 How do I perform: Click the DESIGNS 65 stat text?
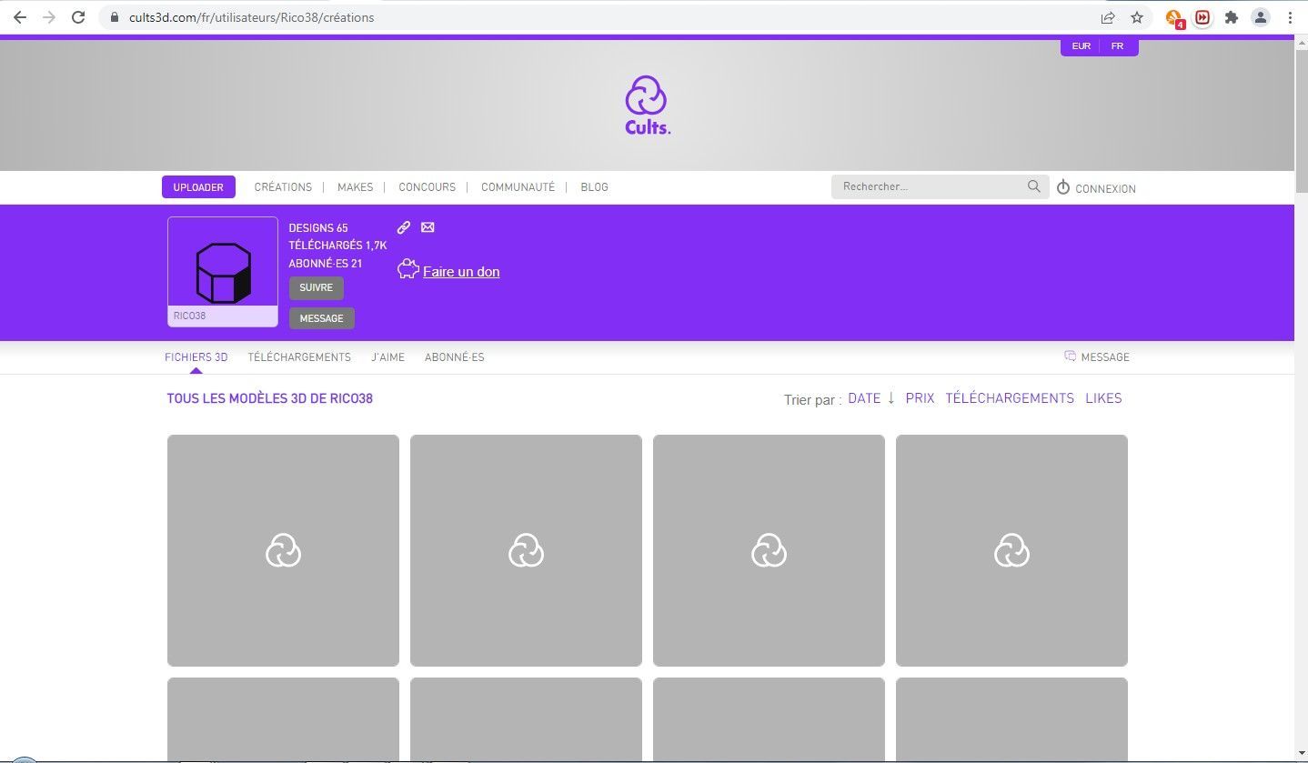coord(318,228)
